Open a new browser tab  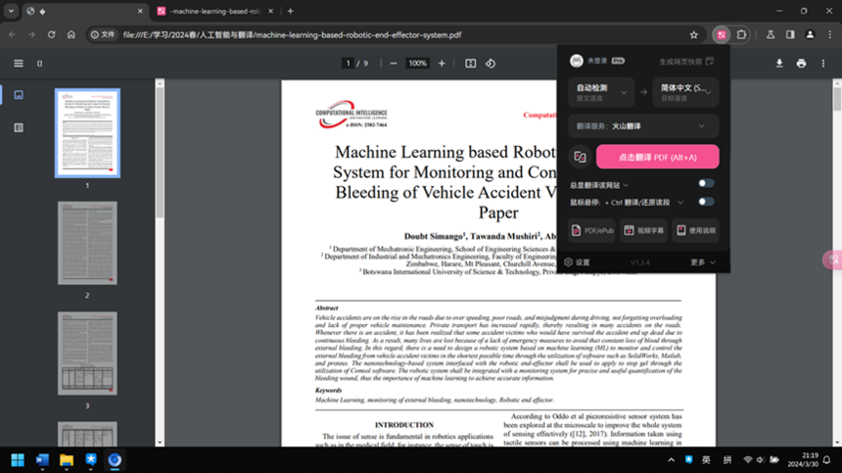click(x=291, y=11)
